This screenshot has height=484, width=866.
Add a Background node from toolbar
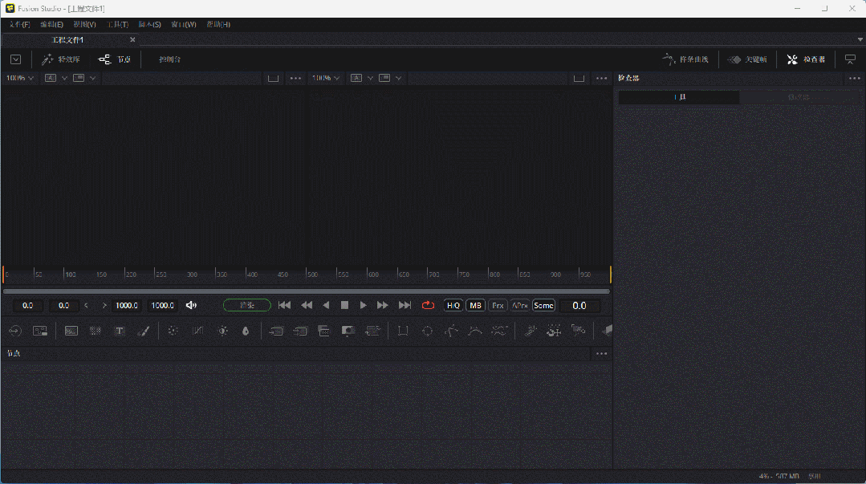pos(71,331)
